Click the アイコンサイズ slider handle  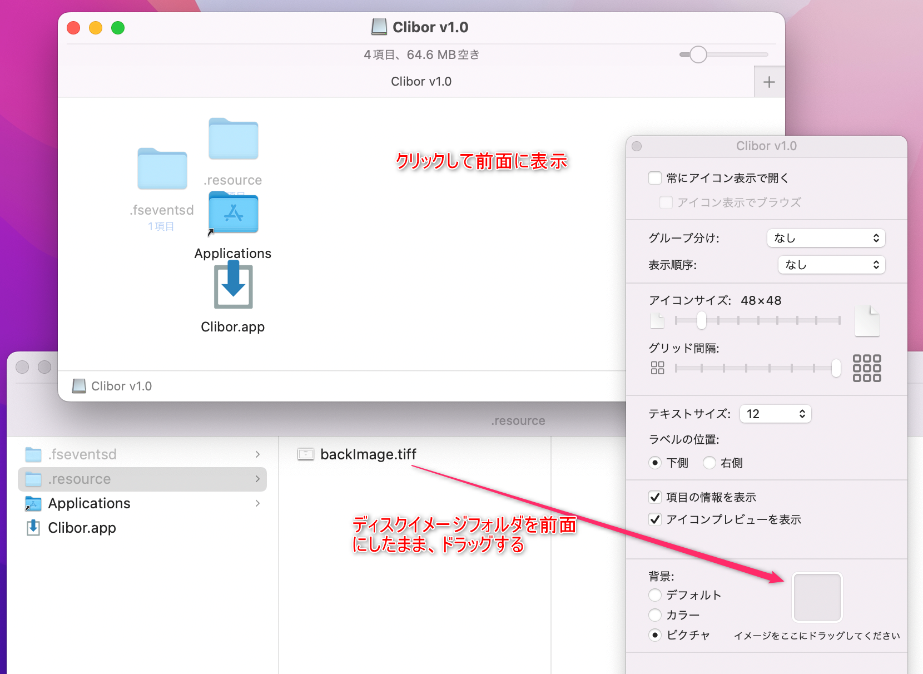[702, 320]
